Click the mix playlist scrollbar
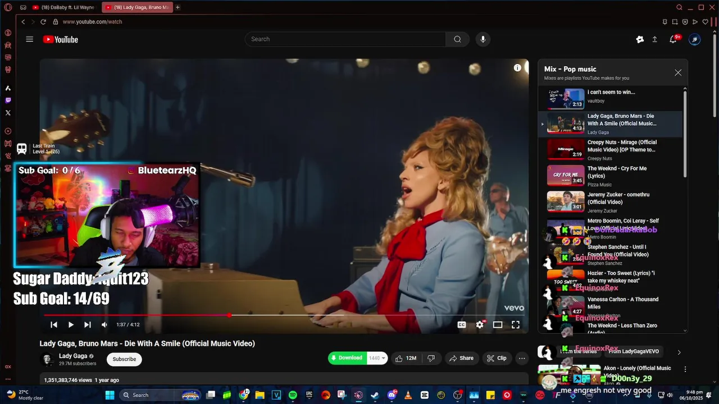This screenshot has height=404, width=719. (x=685, y=135)
